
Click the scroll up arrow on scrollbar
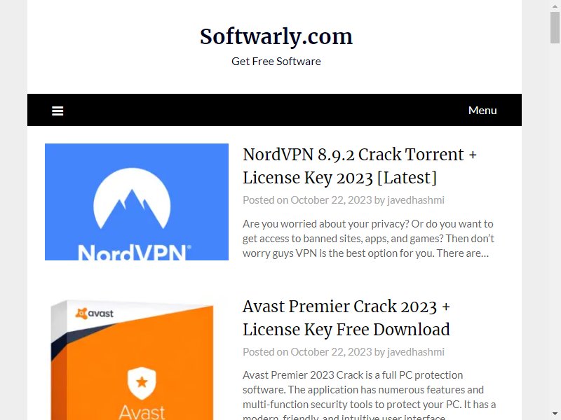555,6
